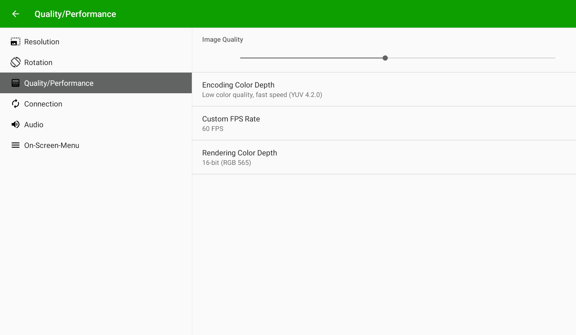This screenshot has width=576, height=335.
Task: Click the Quality/Performance header title
Action: click(x=75, y=14)
